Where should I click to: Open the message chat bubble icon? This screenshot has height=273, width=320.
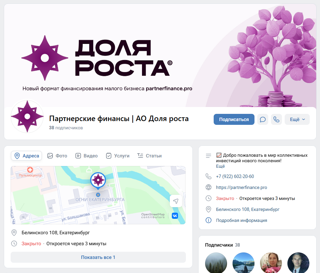(263, 119)
